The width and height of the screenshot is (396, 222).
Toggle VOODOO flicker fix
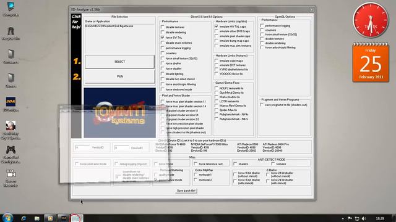pyautogui.click(x=216, y=74)
